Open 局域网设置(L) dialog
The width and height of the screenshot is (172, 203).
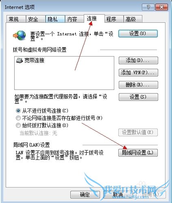click(138, 153)
